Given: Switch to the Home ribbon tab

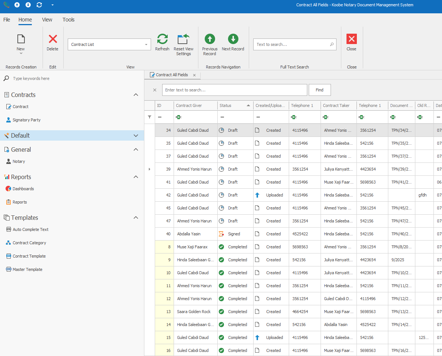Looking at the screenshot, I should pos(25,20).
